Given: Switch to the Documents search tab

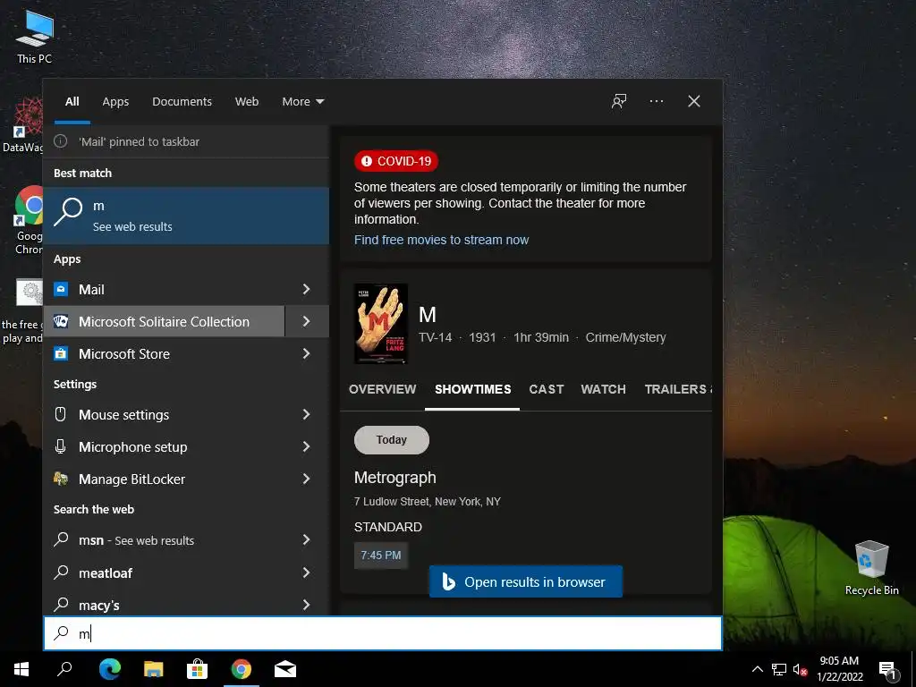Looking at the screenshot, I should [x=182, y=102].
